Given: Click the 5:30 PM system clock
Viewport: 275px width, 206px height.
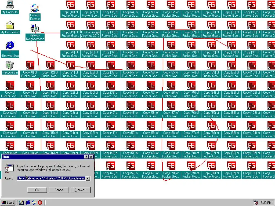Looking at the screenshot, I should click(x=266, y=203).
